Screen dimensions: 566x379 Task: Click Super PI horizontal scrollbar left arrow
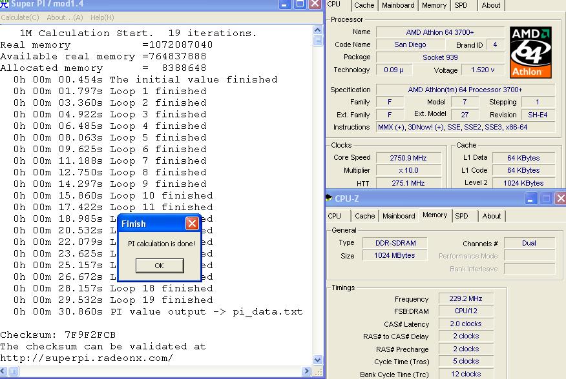4,371
